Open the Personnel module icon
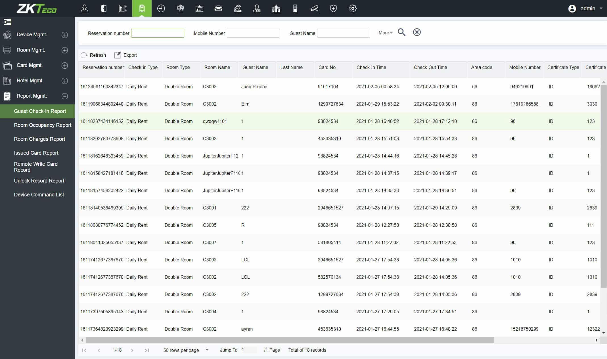The image size is (607, 359). [x=84, y=9]
